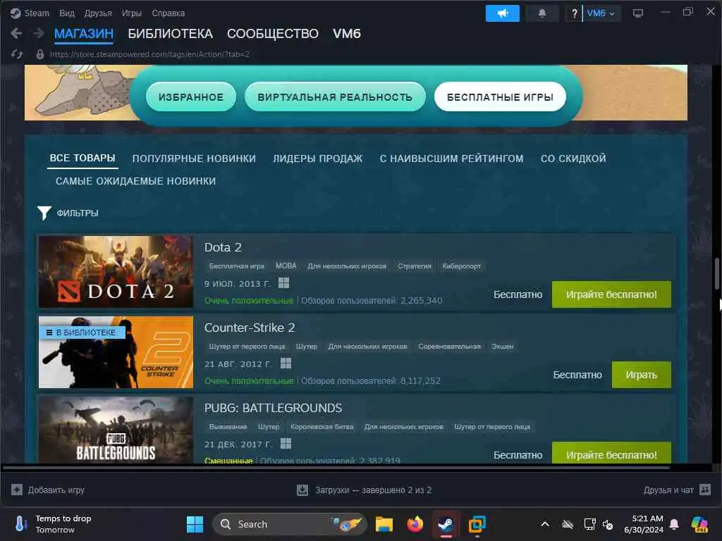Select the ВСЕ ТОВАРЫ tab
Screen dimensions: 722x541
(x=82, y=158)
